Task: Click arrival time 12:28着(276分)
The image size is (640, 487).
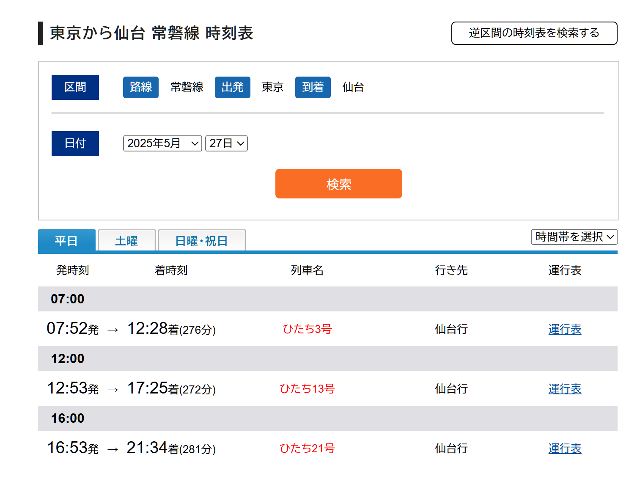Action: tap(171, 329)
